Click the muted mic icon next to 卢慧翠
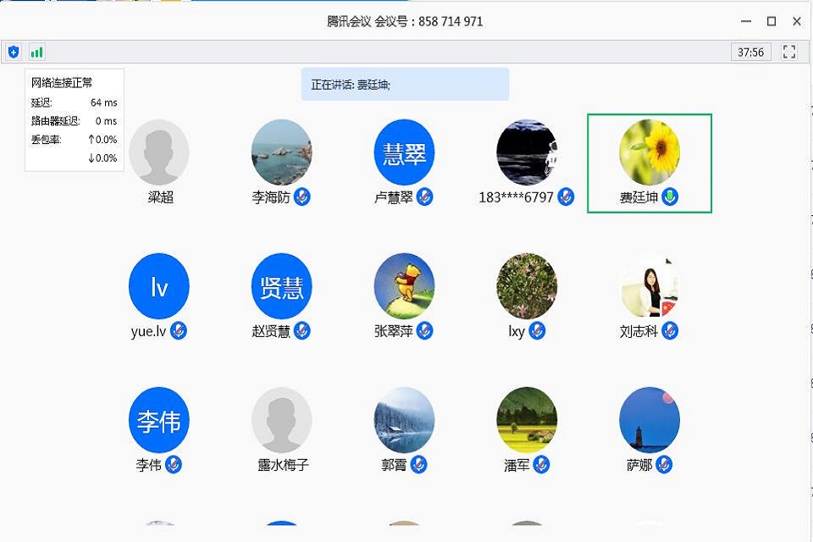Screen dimensions: 813x542 click(x=424, y=197)
